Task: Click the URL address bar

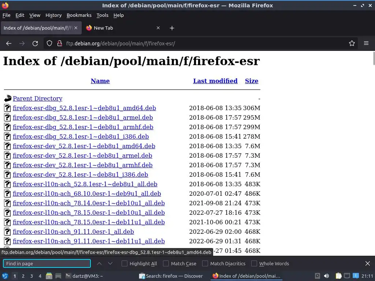Action: [201, 43]
